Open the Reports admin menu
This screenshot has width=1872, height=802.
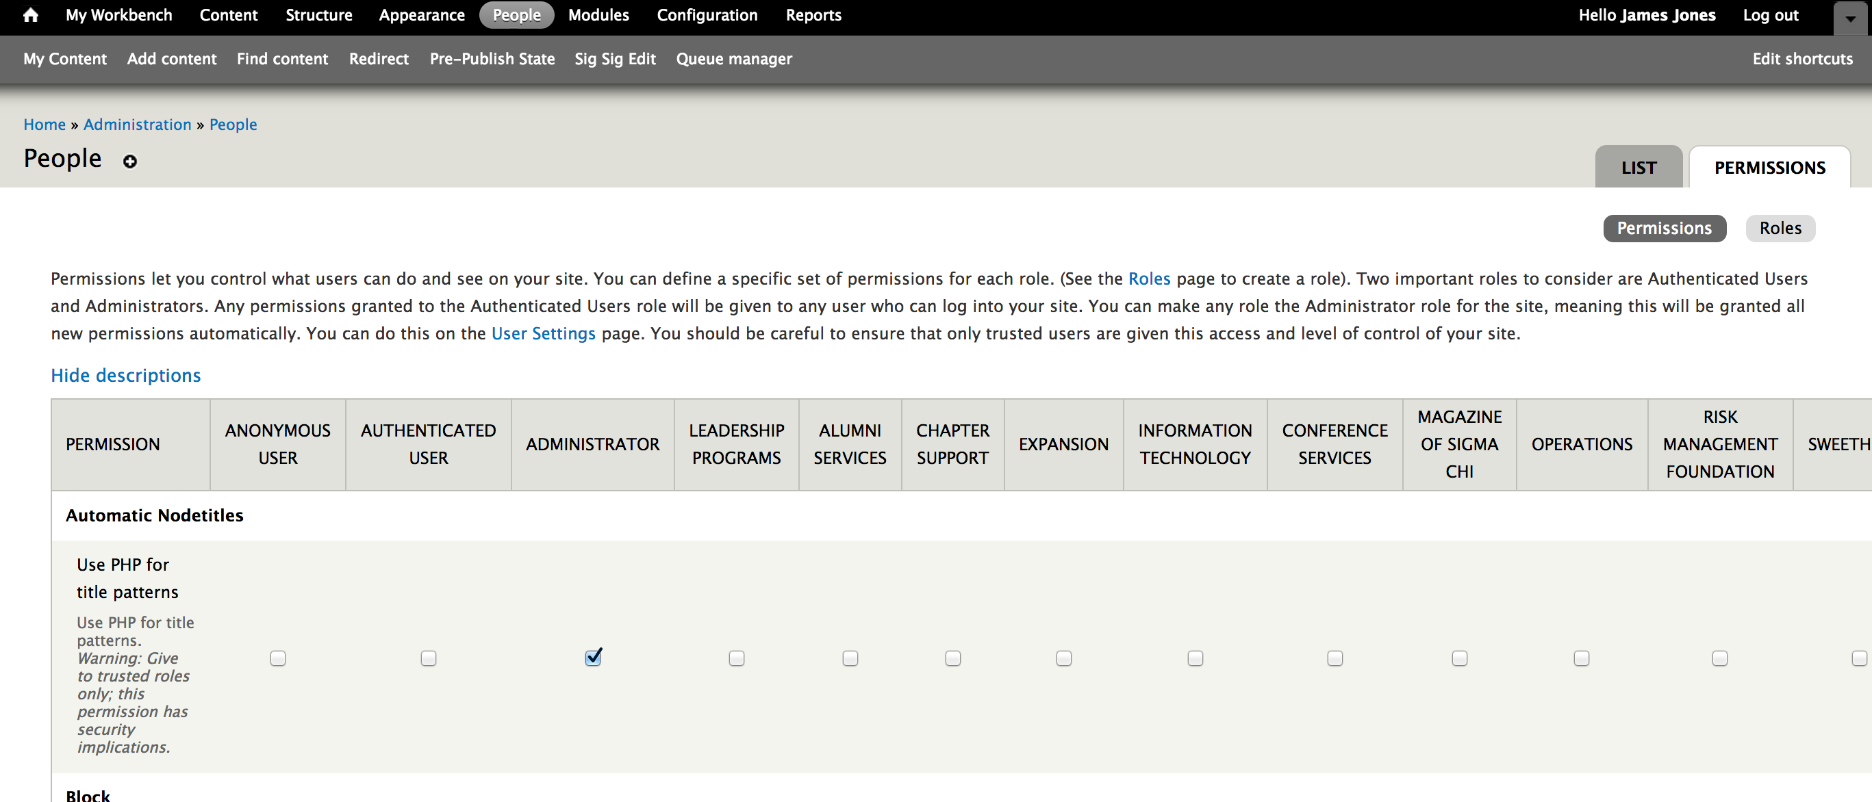[813, 15]
